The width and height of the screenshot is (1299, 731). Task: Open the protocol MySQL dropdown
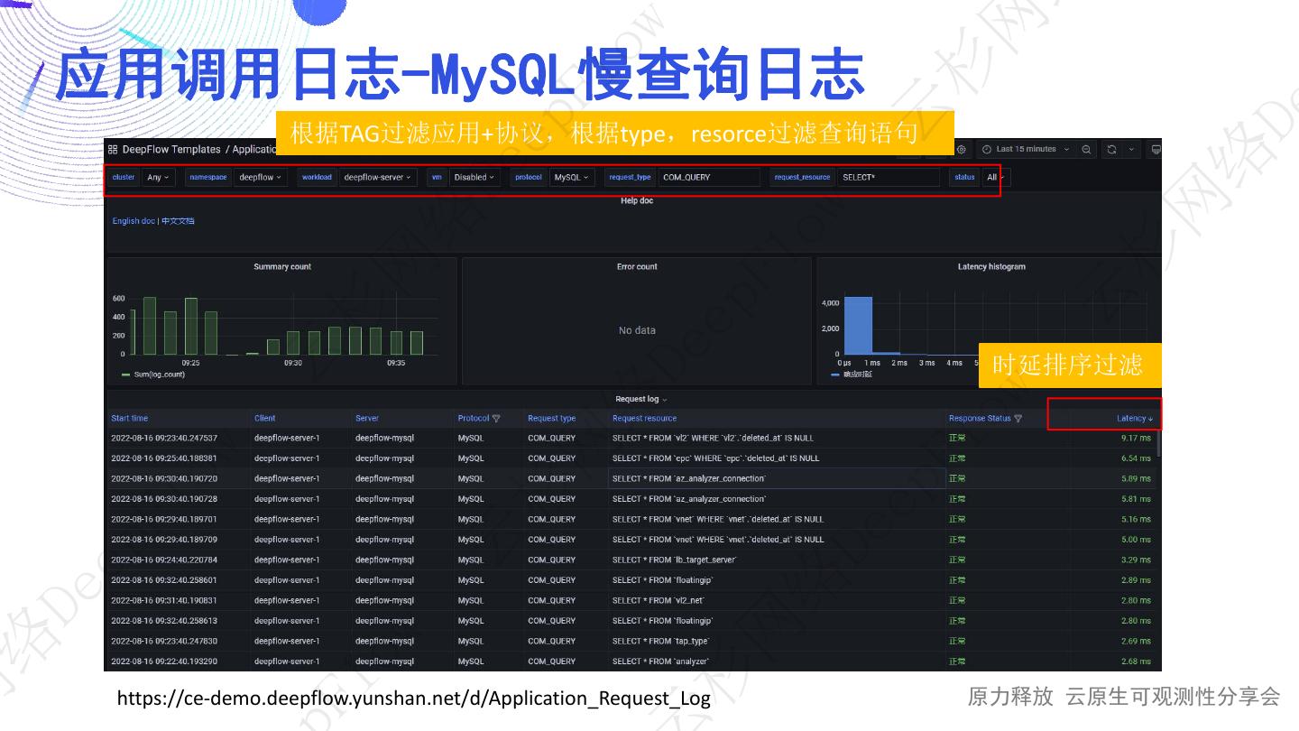[x=571, y=178]
